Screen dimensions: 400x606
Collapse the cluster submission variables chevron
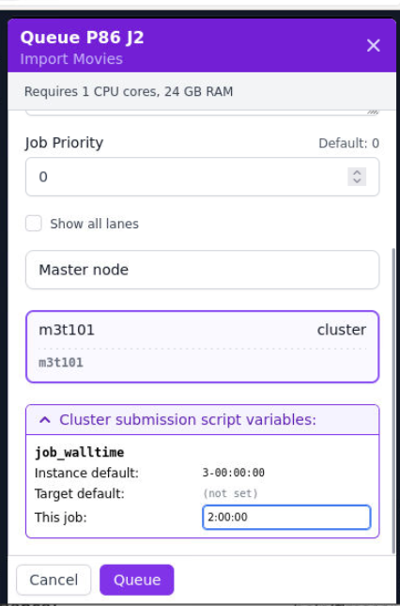(x=45, y=420)
